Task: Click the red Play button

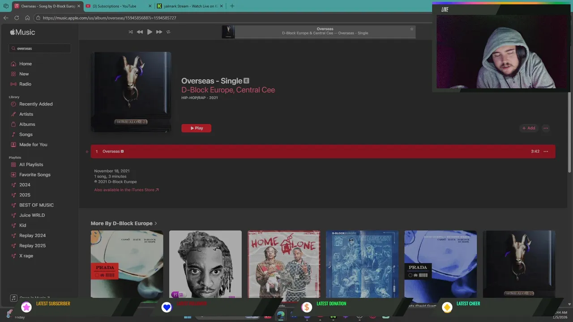Action: pyautogui.click(x=196, y=128)
